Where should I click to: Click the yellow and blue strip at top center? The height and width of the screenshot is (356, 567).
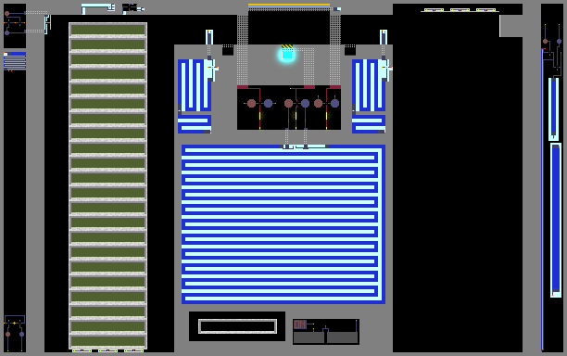click(x=289, y=6)
